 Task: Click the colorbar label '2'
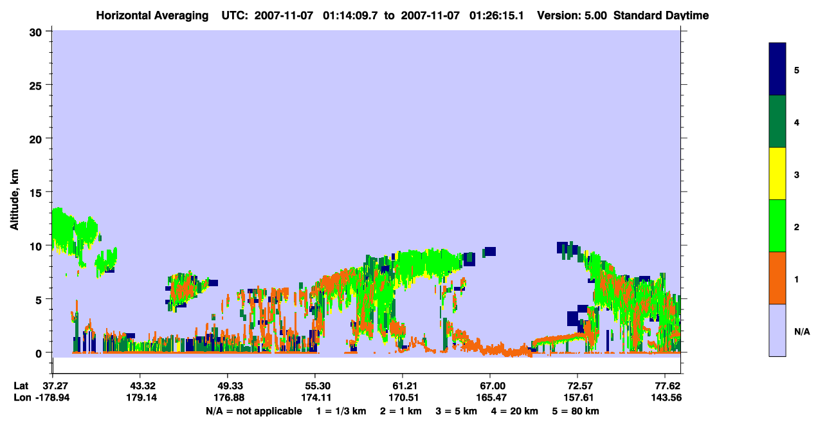tap(797, 226)
